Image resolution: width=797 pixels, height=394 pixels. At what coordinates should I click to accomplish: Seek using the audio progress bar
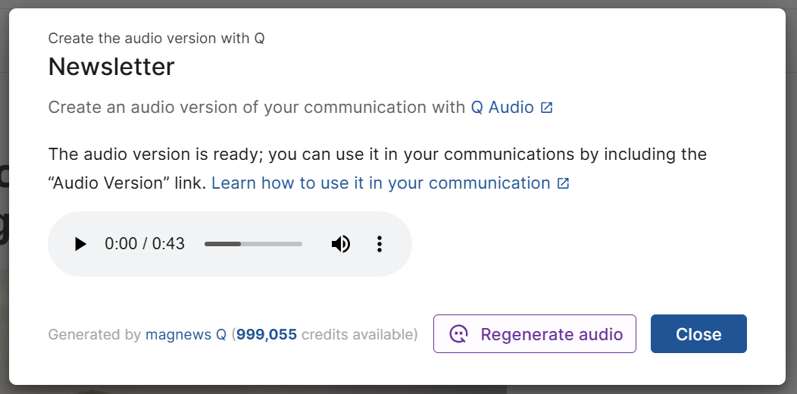253,244
